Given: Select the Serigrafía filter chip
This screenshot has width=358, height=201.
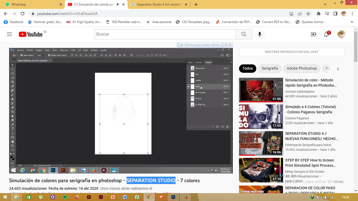Looking at the screenshot, I should click(x=270, y=68).
